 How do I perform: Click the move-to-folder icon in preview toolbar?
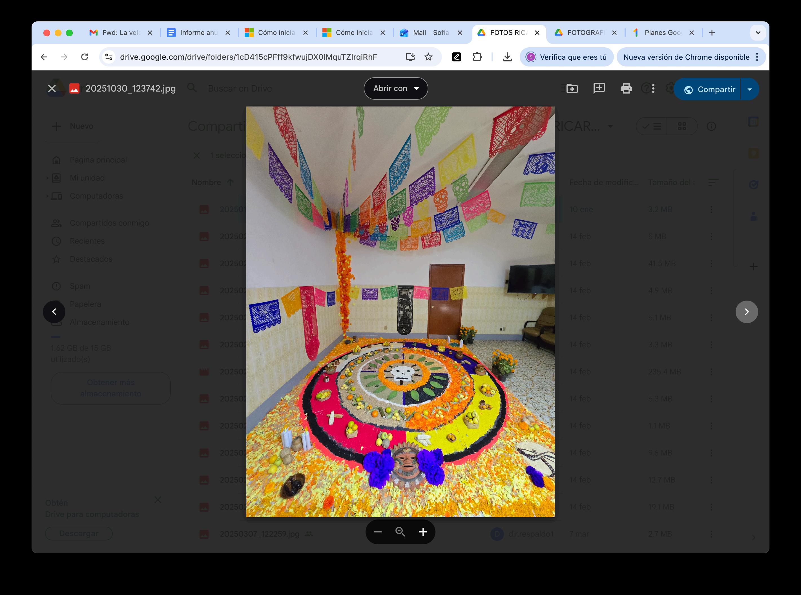tap(572, 88)
